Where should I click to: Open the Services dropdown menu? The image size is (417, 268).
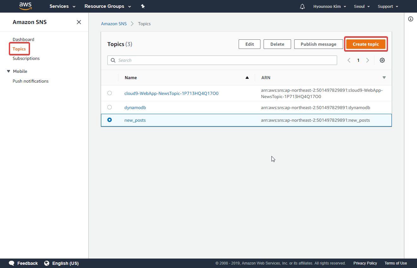point(63,6)
